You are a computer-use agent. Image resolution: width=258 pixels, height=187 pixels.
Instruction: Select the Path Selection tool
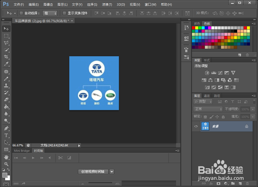pos(6,142)
